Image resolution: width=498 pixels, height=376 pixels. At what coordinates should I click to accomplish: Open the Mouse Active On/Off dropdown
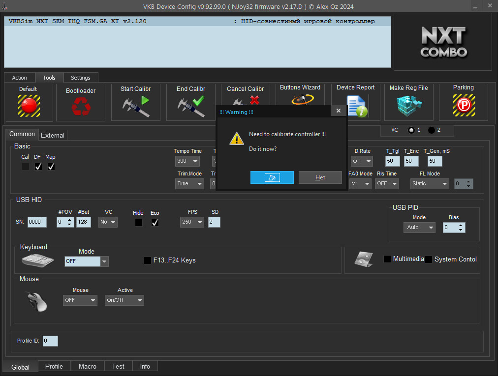click(x=124, y=300)
